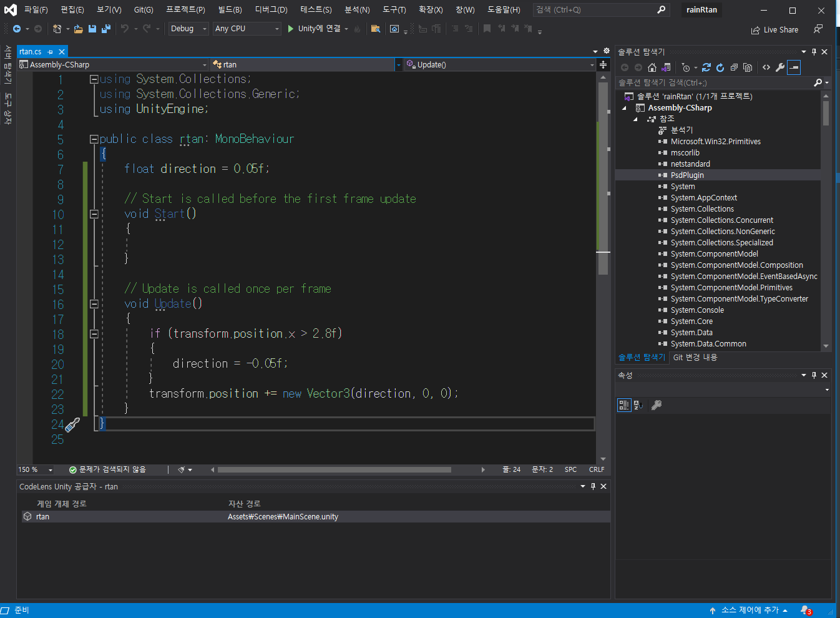The height and width of the screenshot is (618, 840).
Task: Open the notifications bell in status bar
Action: tap(806, 611)
